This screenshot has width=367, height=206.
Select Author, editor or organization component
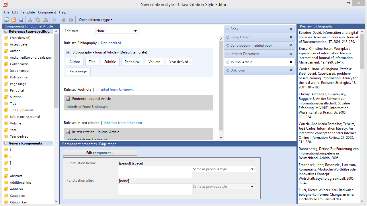(x=31, y=58)
